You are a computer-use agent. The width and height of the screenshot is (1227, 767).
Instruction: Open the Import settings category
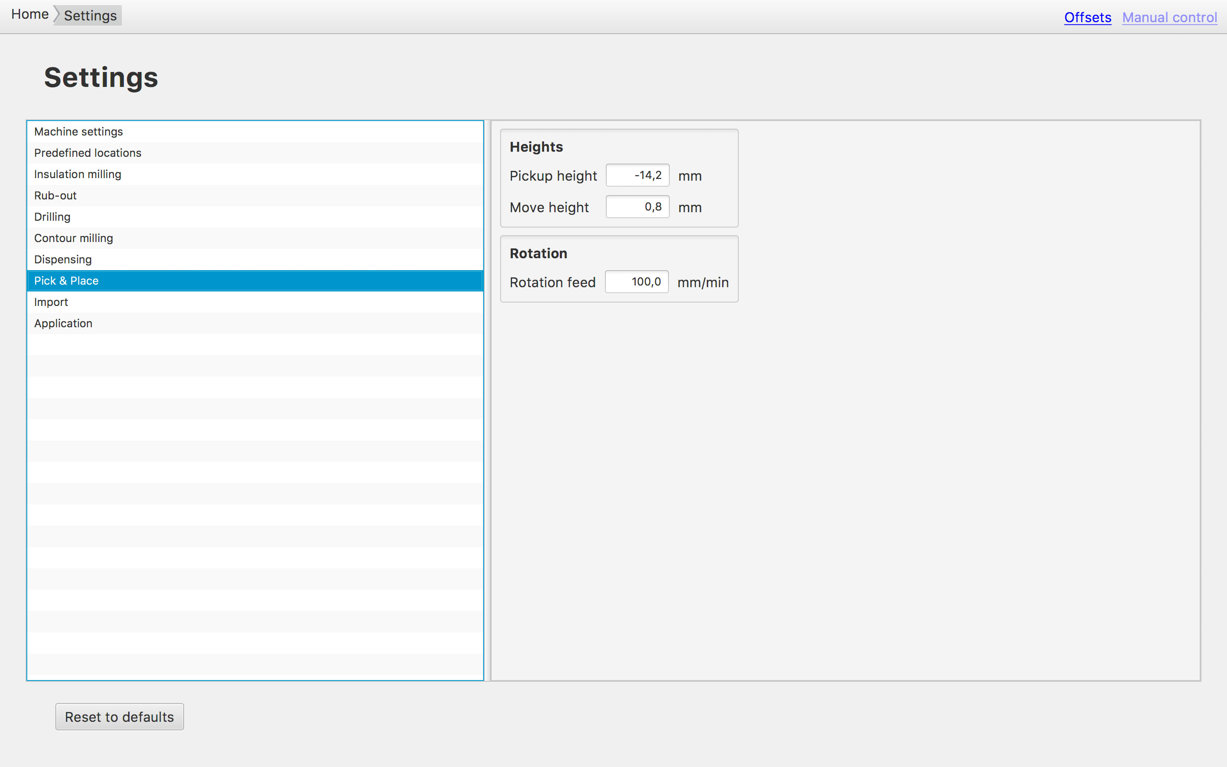(x=255, y=302)
